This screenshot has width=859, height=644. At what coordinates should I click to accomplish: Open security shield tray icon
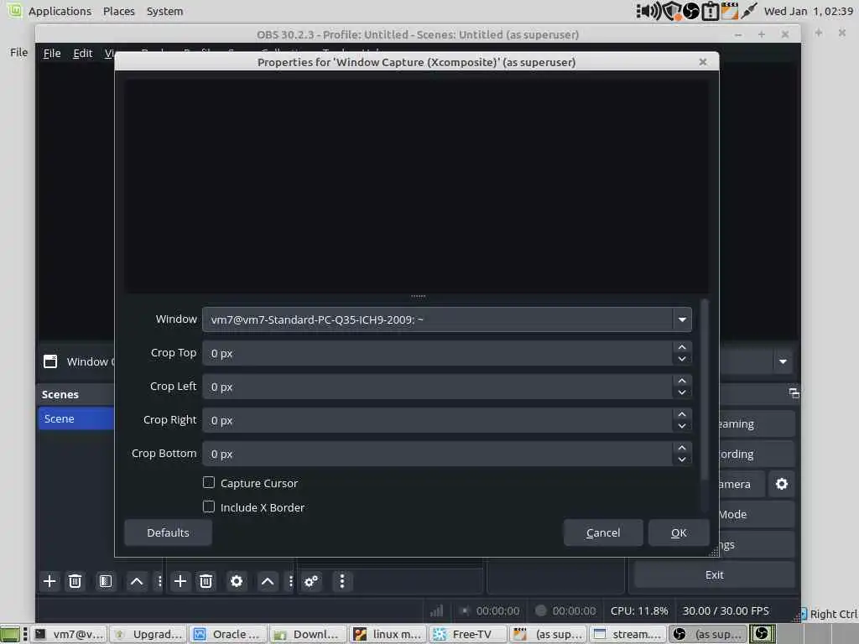[672, 11]
